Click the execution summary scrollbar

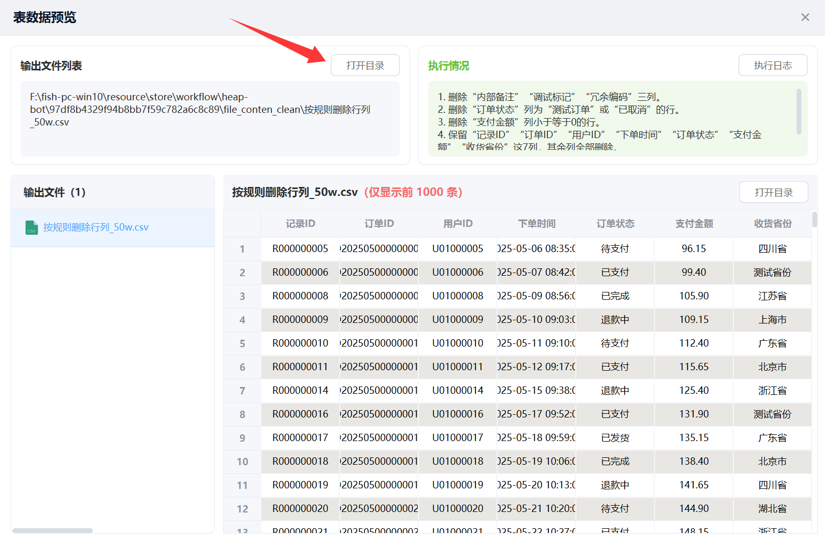[799, 111]
